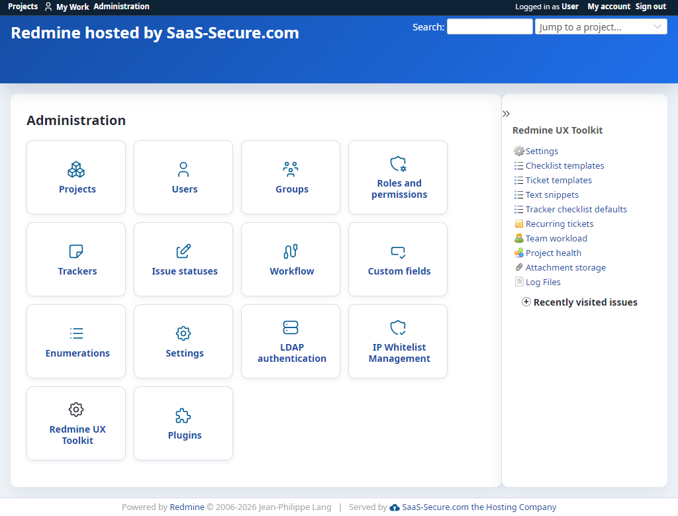The height and width of the screenshot is (516, 678).
Task: Open Text snippets in the sidebar
Action: click(x=552, y=195)
